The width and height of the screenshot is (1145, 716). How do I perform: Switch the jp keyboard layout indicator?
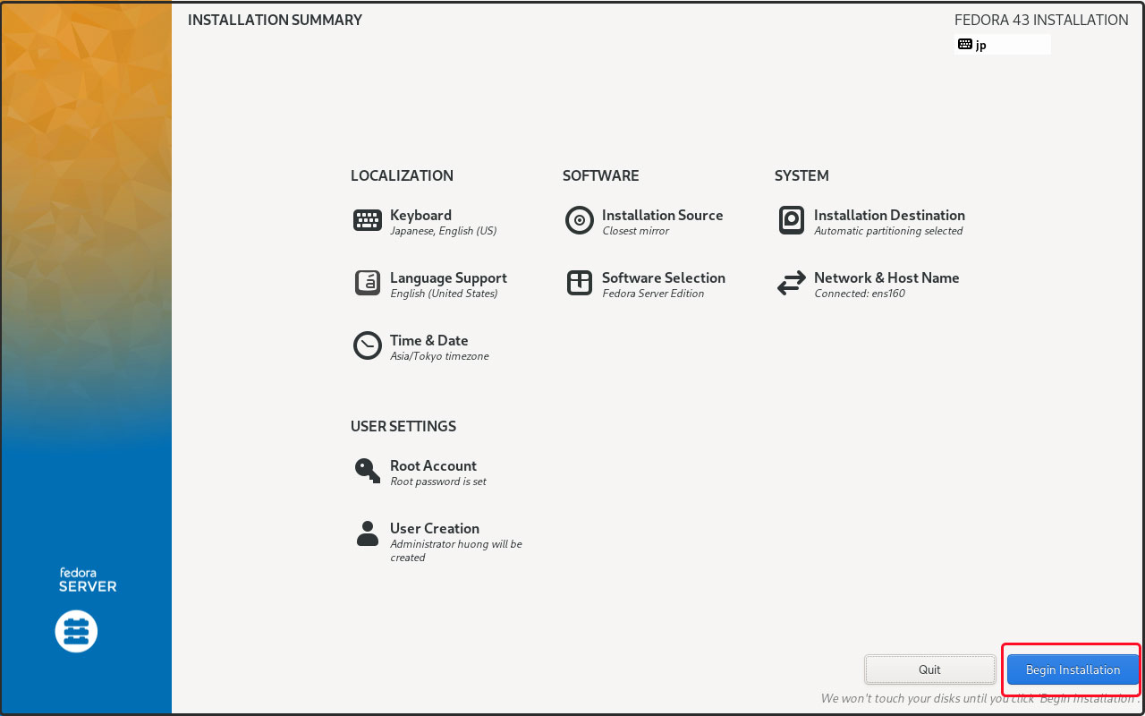[x=1002, y=45]
